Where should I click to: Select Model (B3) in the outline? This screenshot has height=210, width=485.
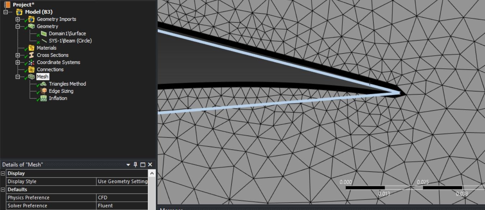[x=38, y=12]
